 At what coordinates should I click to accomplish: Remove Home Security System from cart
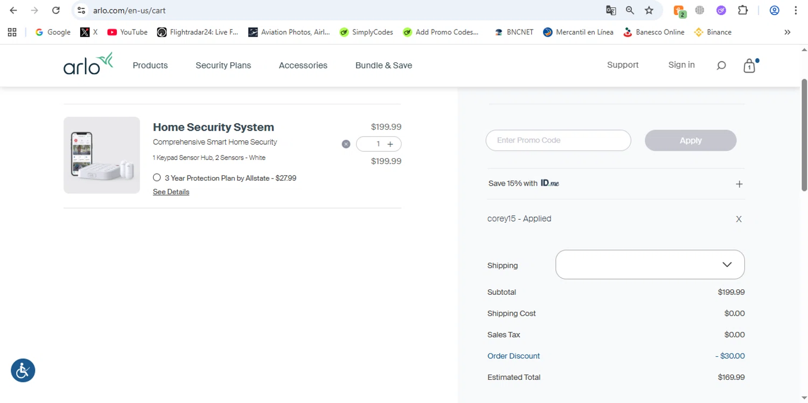346,144
